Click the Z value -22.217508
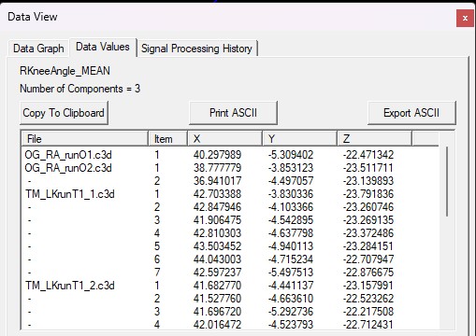This screenshot has width=476, height=336. click(368, 312)
